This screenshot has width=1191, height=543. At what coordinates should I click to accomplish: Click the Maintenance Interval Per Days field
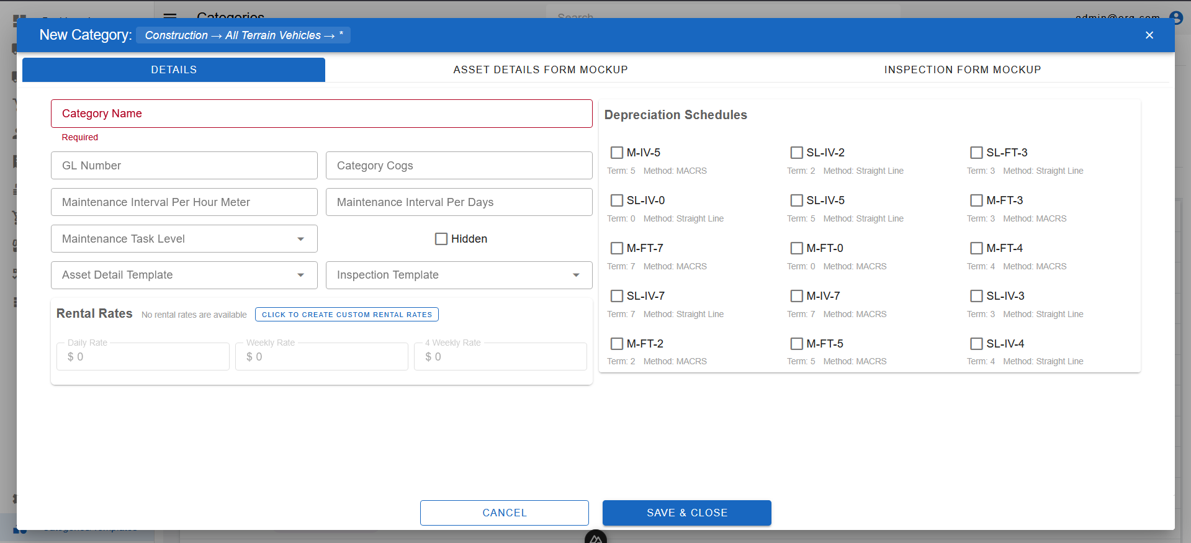tap(459, 202)
